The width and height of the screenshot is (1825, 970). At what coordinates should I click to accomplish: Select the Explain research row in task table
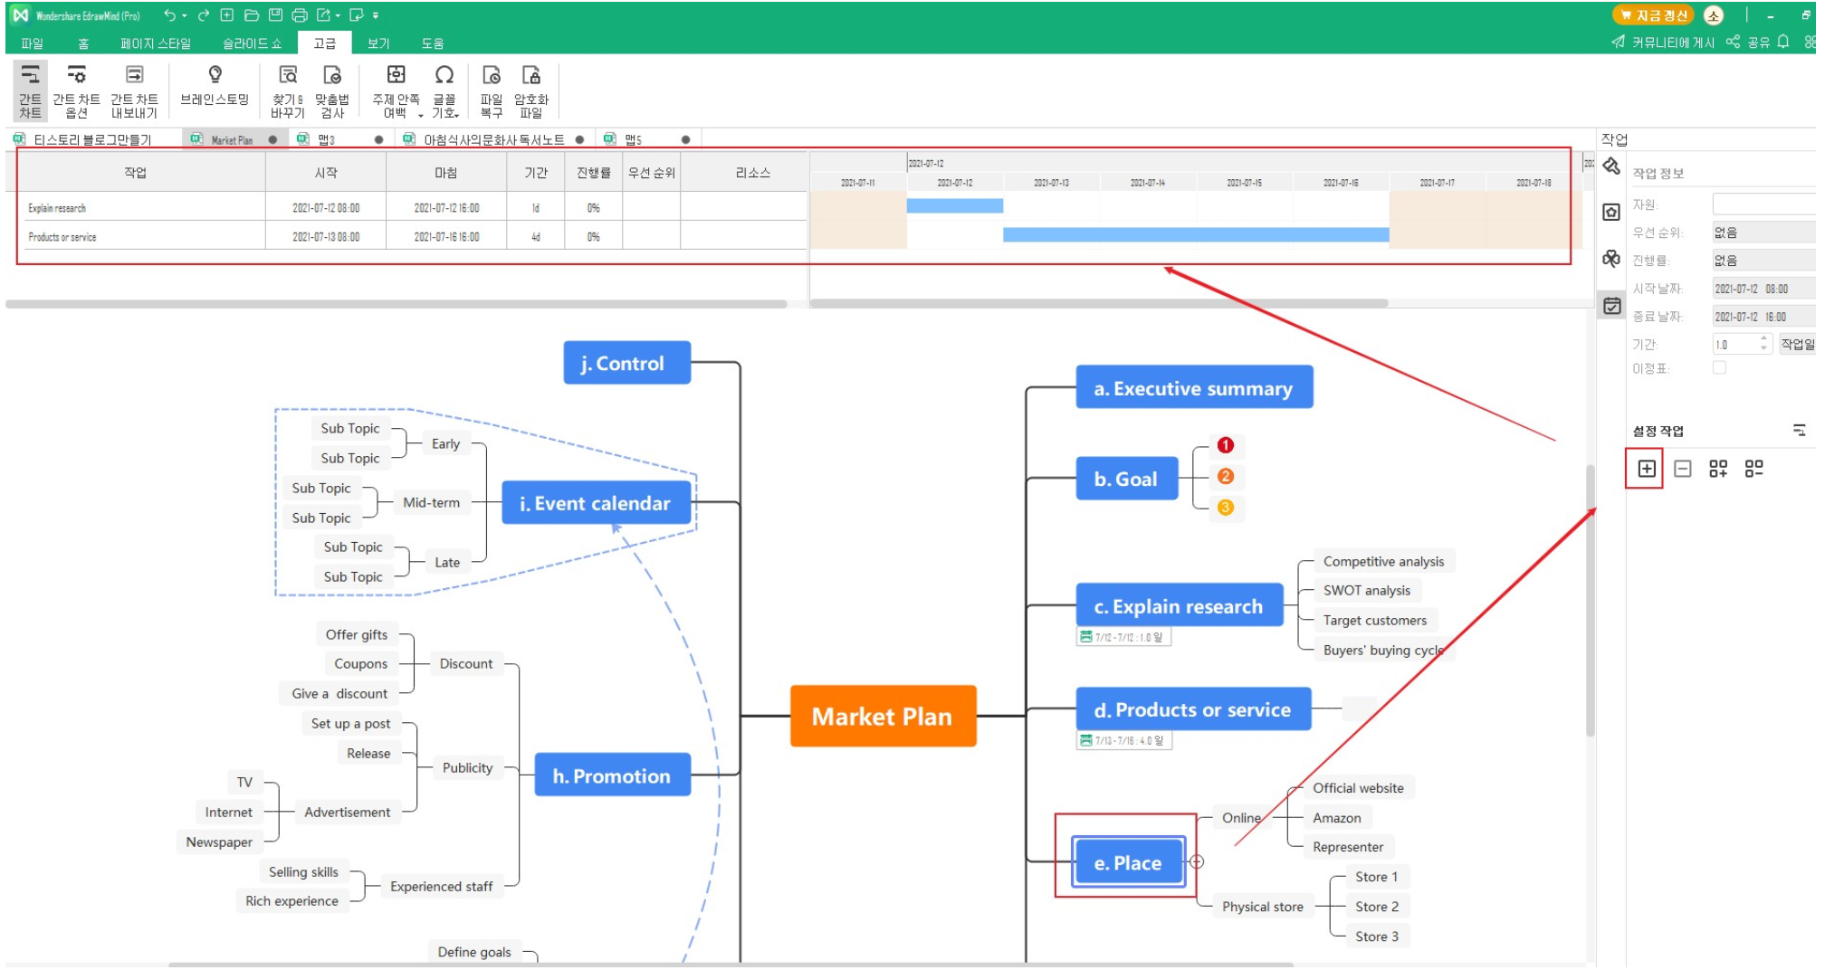(x=412, y=207)
